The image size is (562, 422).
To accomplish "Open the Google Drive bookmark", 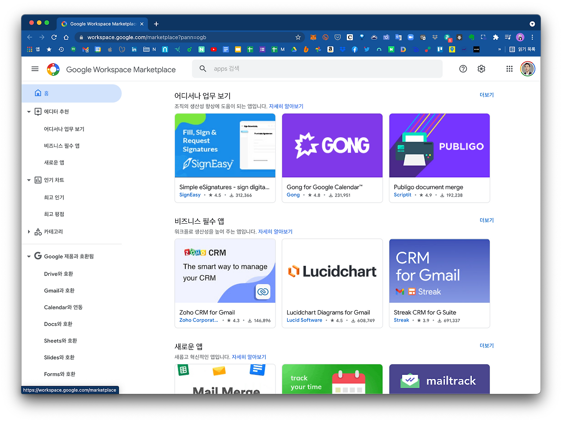I will [294, 50].
